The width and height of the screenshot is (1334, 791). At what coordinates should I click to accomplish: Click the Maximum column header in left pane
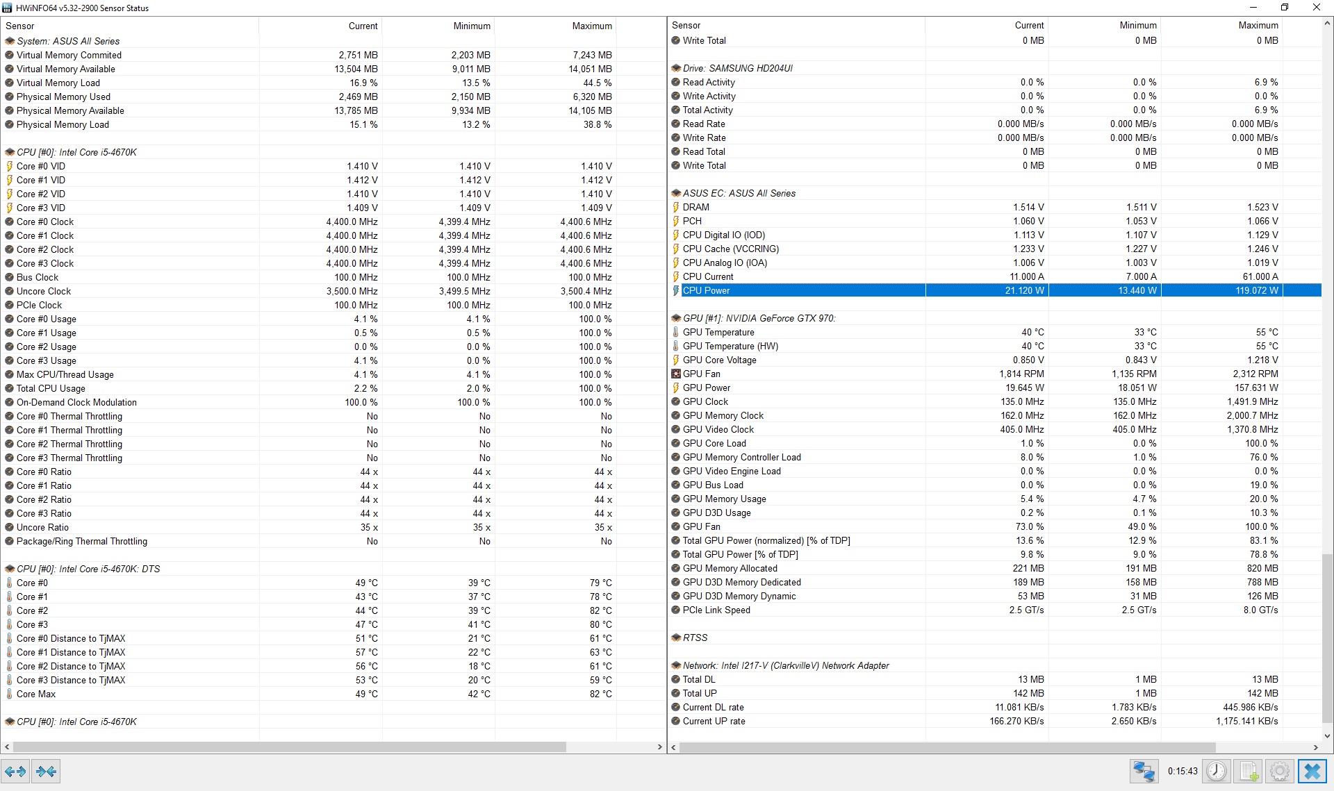pyautogui.click(x=555, y=26)
